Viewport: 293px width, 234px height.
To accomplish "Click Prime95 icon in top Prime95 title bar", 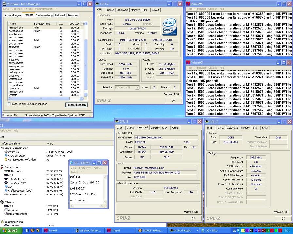I will coord(188,4).
